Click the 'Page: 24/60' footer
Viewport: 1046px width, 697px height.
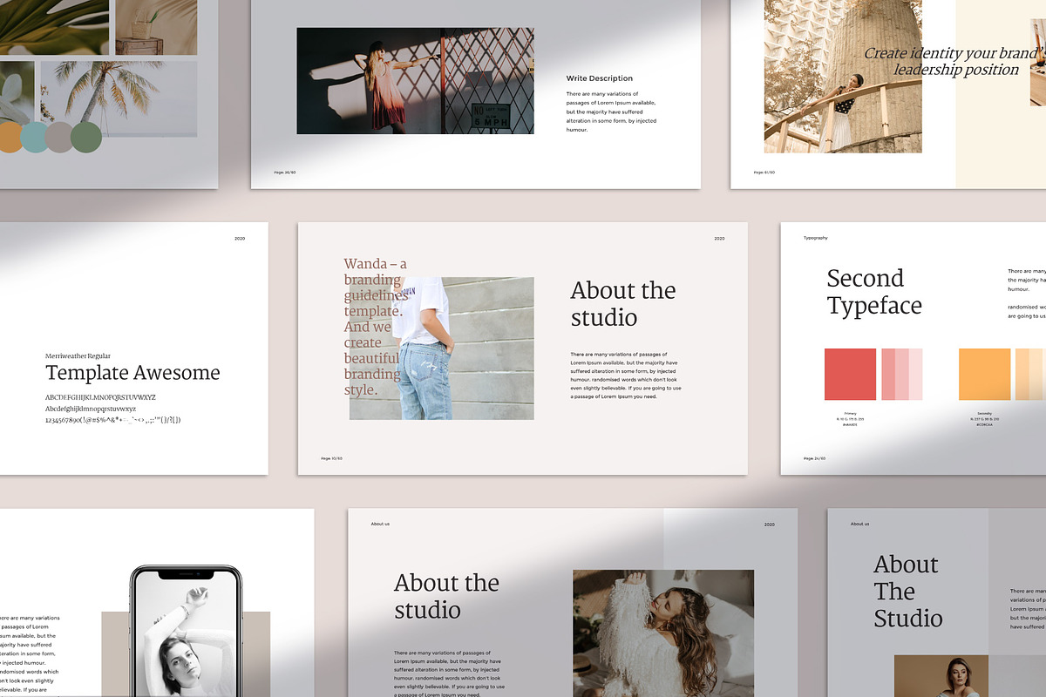814,458
